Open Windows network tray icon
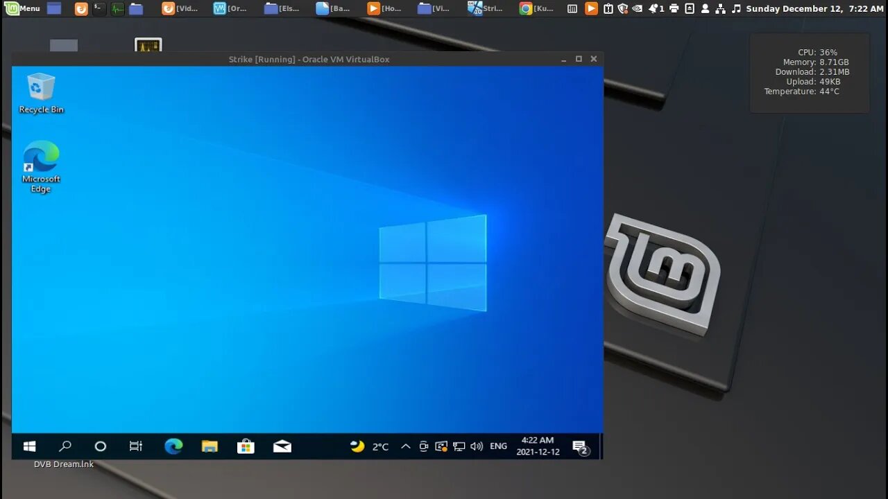Image resolution: width=888 pixels, height=499 pixels. point(459,446)
